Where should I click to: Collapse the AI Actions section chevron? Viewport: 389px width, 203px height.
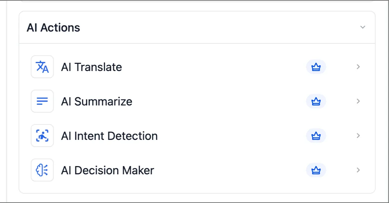(363, 27)
